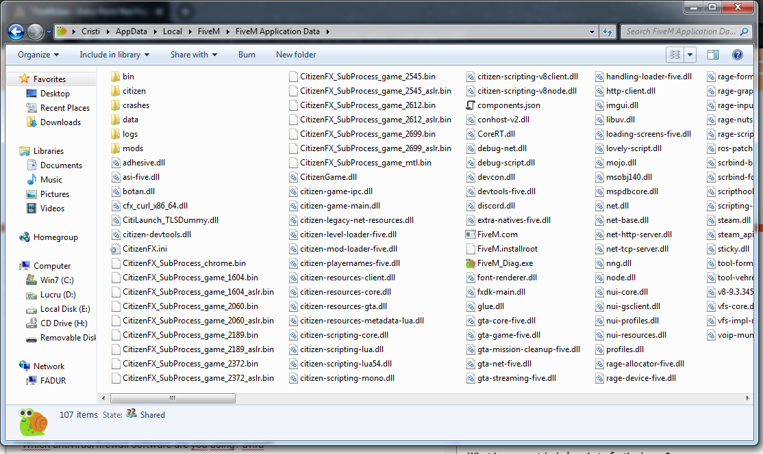
Task: Open Desktop in the navigation pane
Action: coord(55,94)
